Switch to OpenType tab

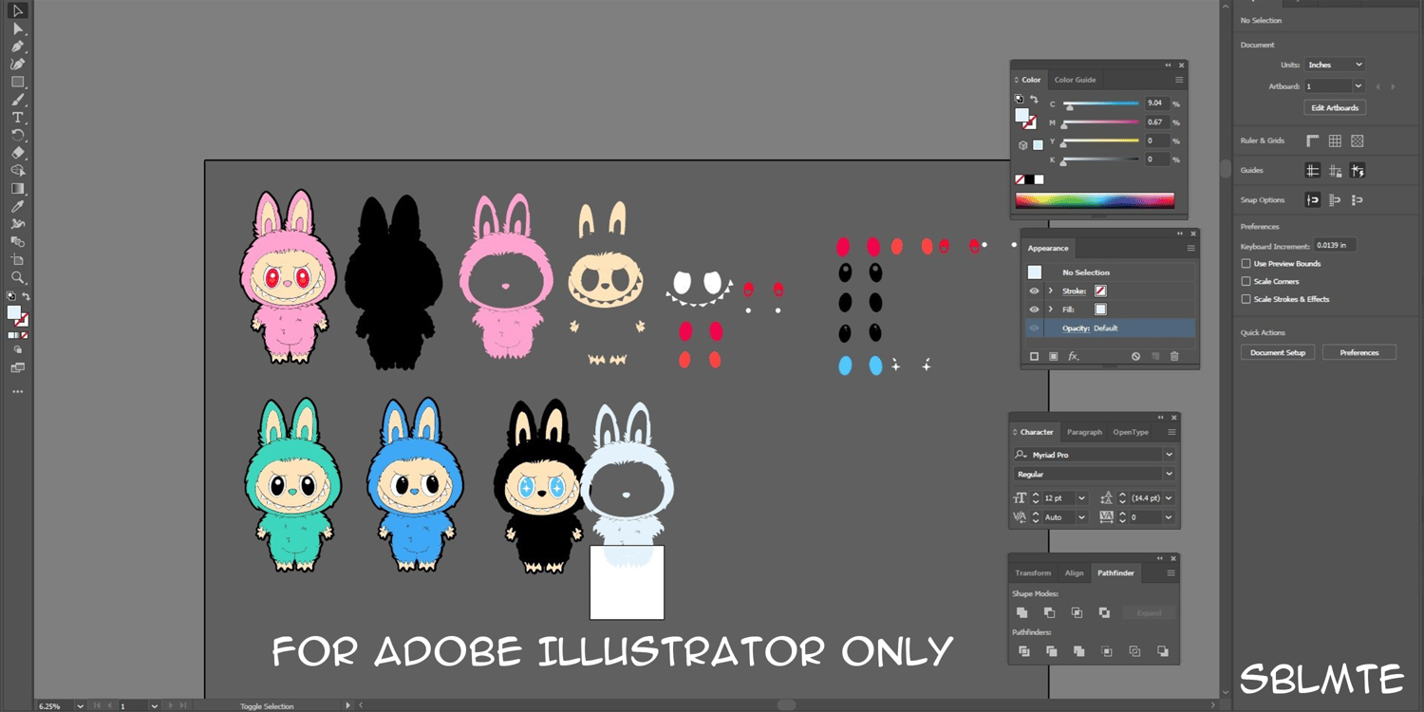coord(1131,432)
